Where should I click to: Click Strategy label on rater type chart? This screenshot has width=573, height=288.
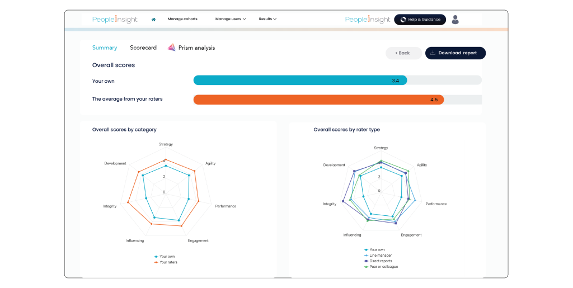click(381, 148)
